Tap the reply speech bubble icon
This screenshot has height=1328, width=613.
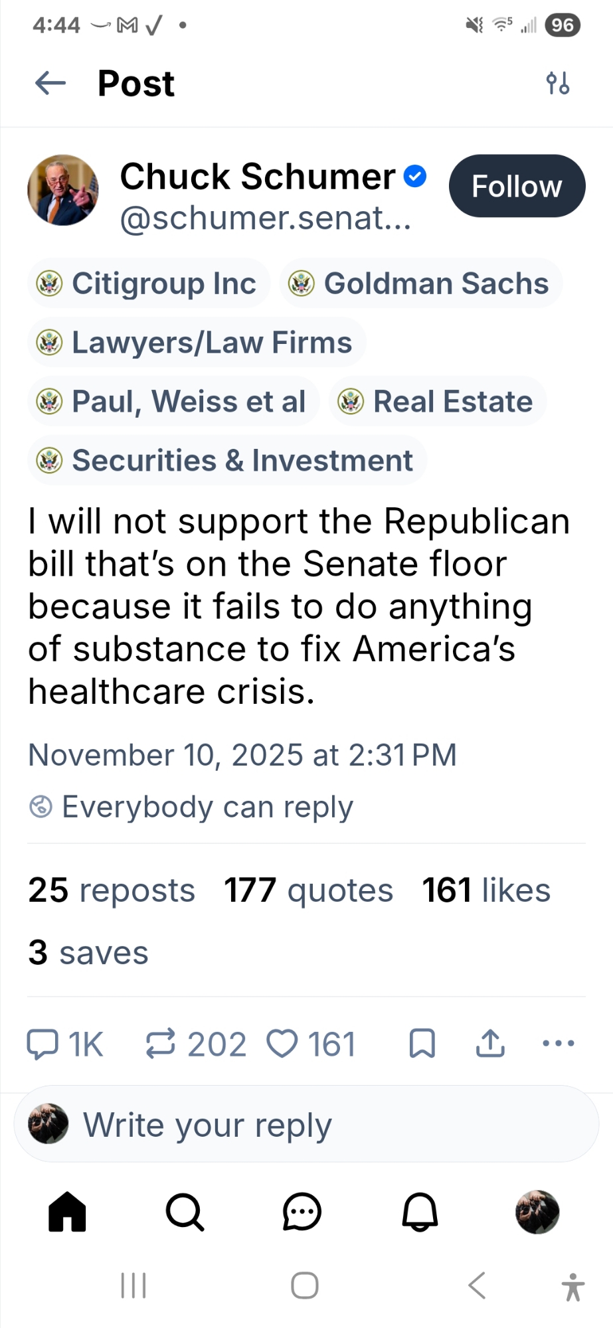pos(43,1043)
